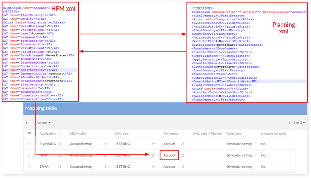Viewport: 311px width, 178px height.
Task: Open the Actions dropdown menu
Action: tap(43, 123)
